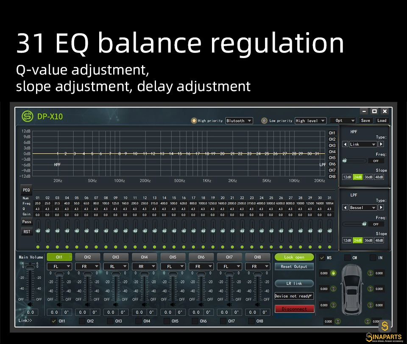This screenshot has width=407, height=344.
Task: Click the RST button
Action: (x=27, y=232)
